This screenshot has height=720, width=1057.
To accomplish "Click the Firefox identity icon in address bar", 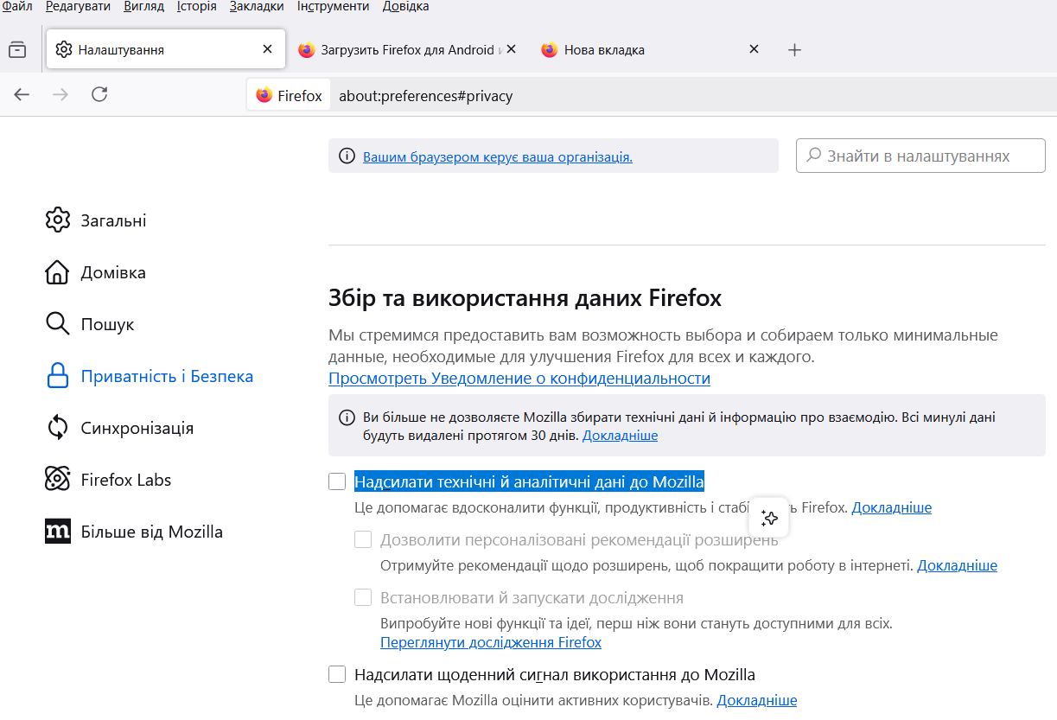I will pos(264,96).
